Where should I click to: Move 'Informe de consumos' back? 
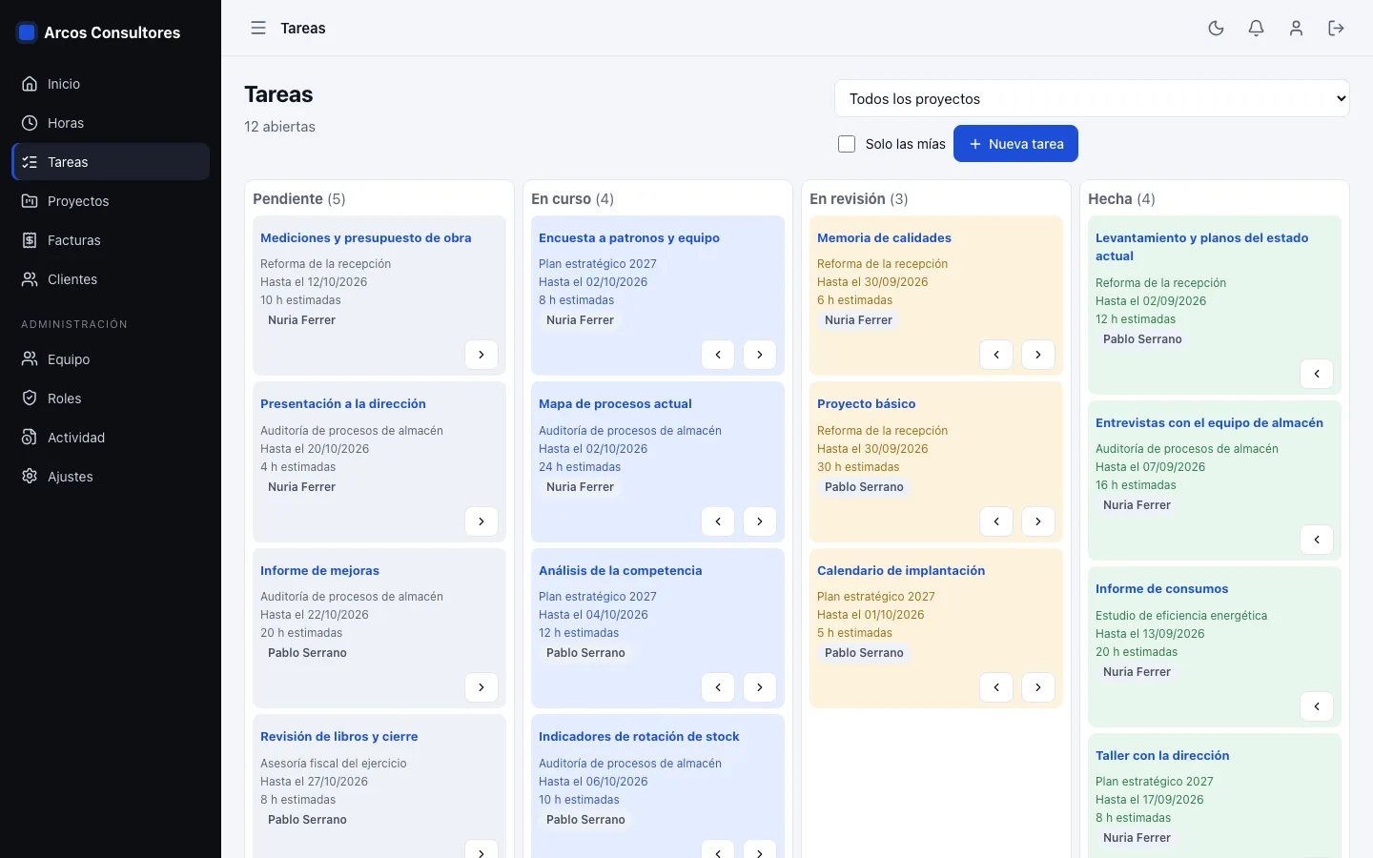click(1317, 706)
